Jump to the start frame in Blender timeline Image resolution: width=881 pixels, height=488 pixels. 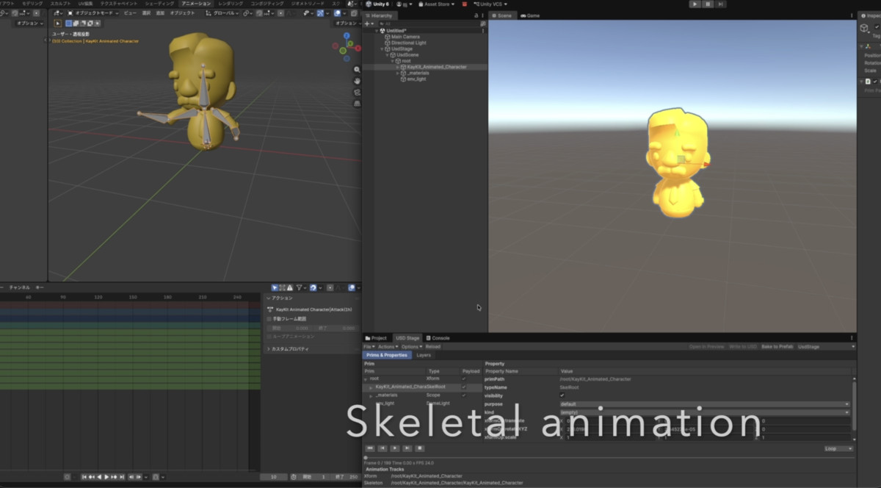pos(84,476)
